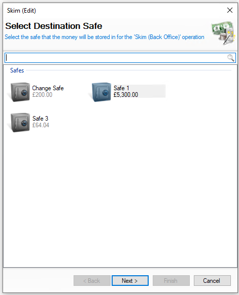Viewport: 239px width, 295px height.
Task: Click the Skim (Edit) window title
Action: (21, 11)
